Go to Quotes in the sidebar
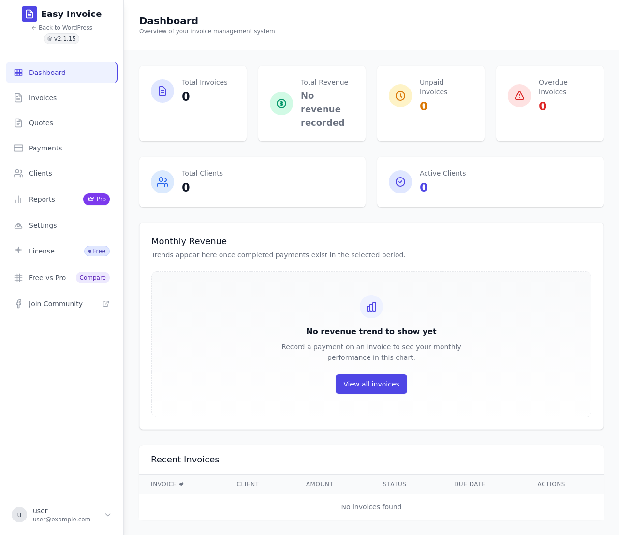Viewport: 619px width, 535px height. (x=61, y=123)
